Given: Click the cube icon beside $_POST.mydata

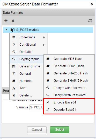Looking at the screenshot, I should [x=12, y=30].
